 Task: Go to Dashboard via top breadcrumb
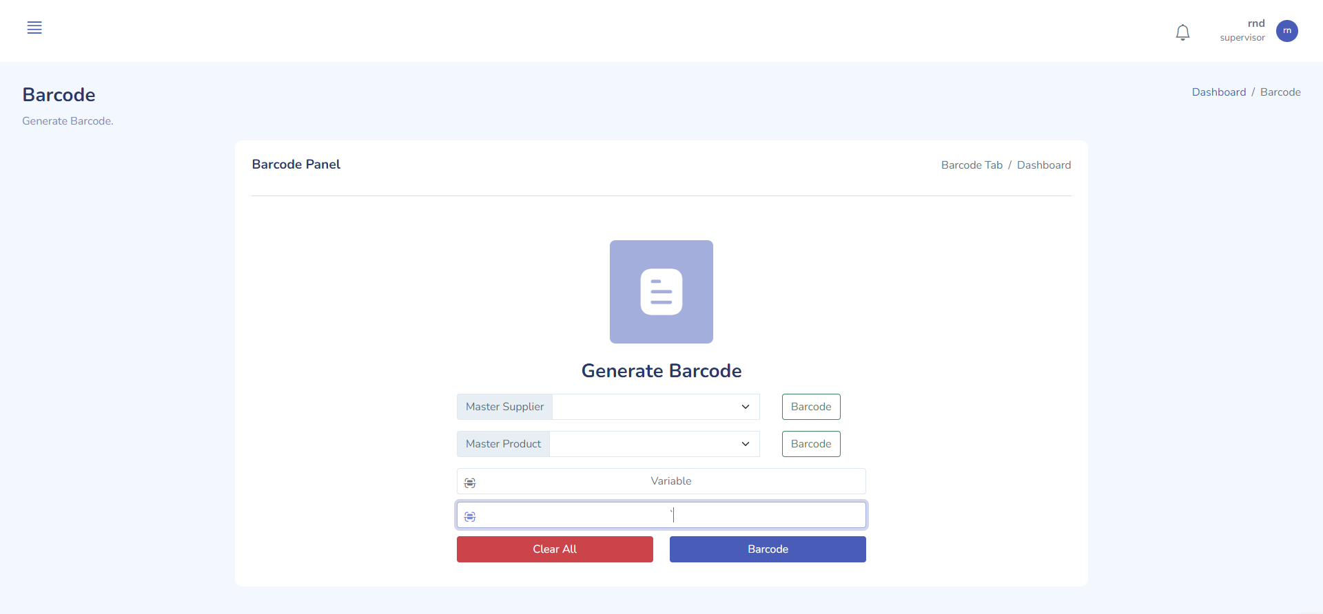[1218, 92]
